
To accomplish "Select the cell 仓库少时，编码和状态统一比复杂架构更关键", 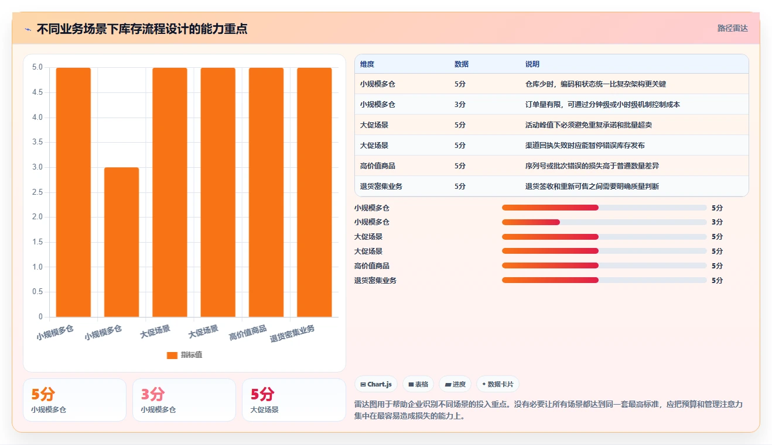I will 596,84.
